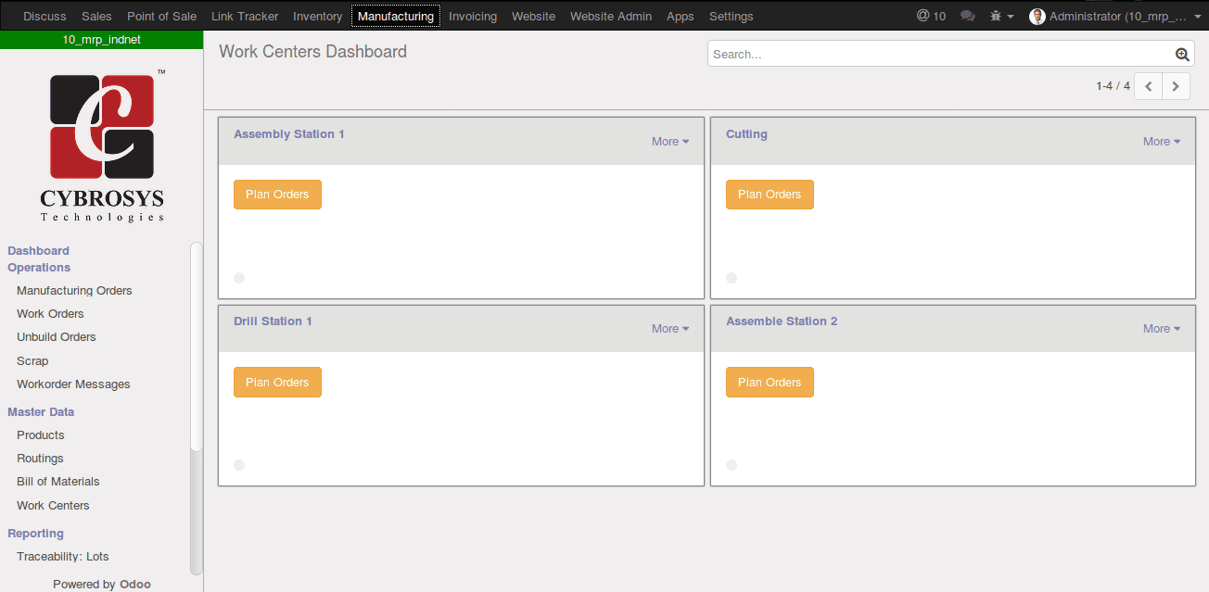Viewport: 1209px width, 592px height.
Task: Open the Website menu
Action: tap(533, 16)
